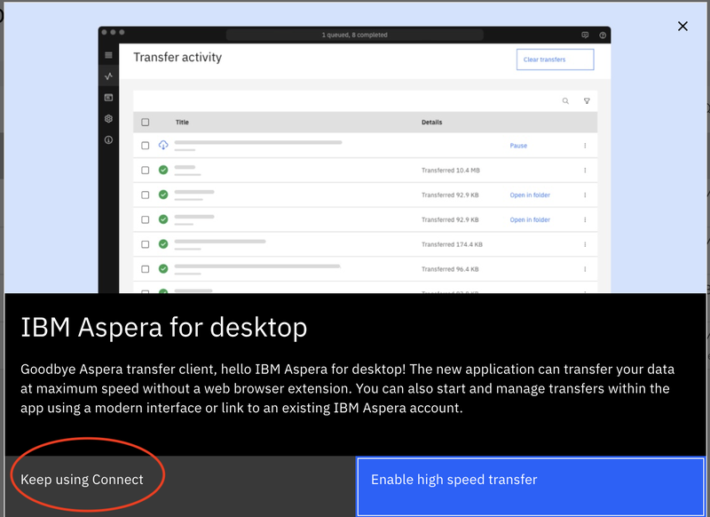This screenshot has height=517, width=710.
Task: Click the 'Transferred 174.4 KB' cell
Action: click(x=452, y=244)
